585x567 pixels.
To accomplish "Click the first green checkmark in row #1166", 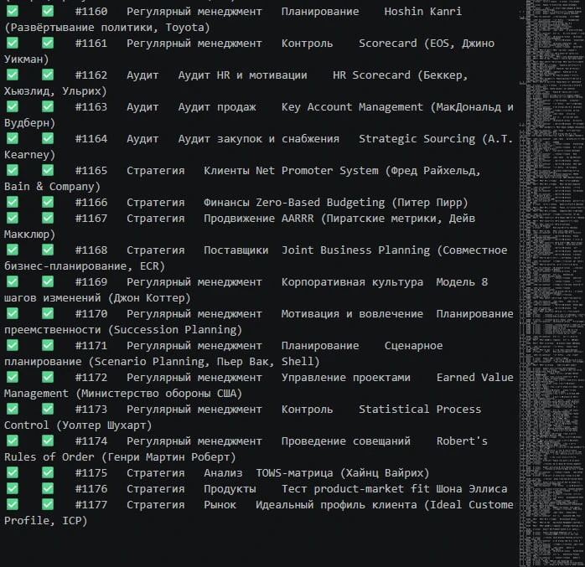I will (13, 202).
